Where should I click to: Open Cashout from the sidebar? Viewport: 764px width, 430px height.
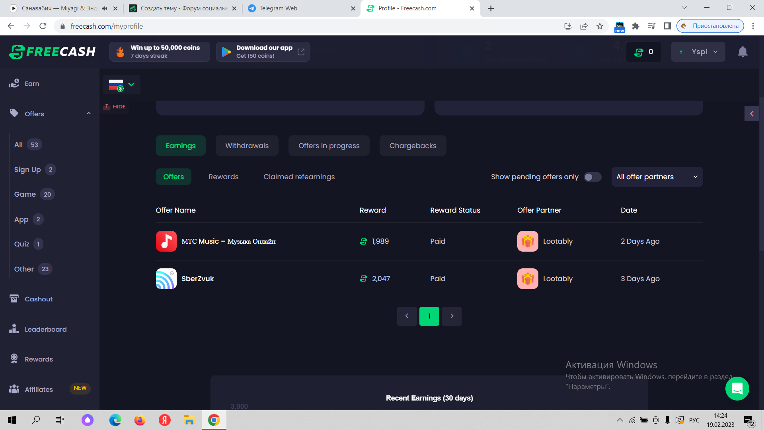click(38, 299)
